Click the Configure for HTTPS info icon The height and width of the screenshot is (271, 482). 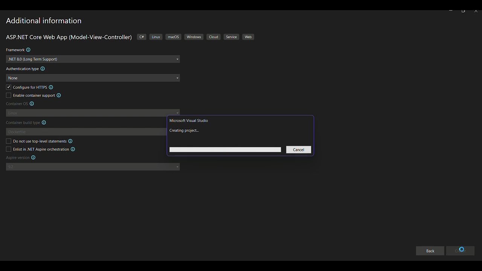click(x=51, y=87)
